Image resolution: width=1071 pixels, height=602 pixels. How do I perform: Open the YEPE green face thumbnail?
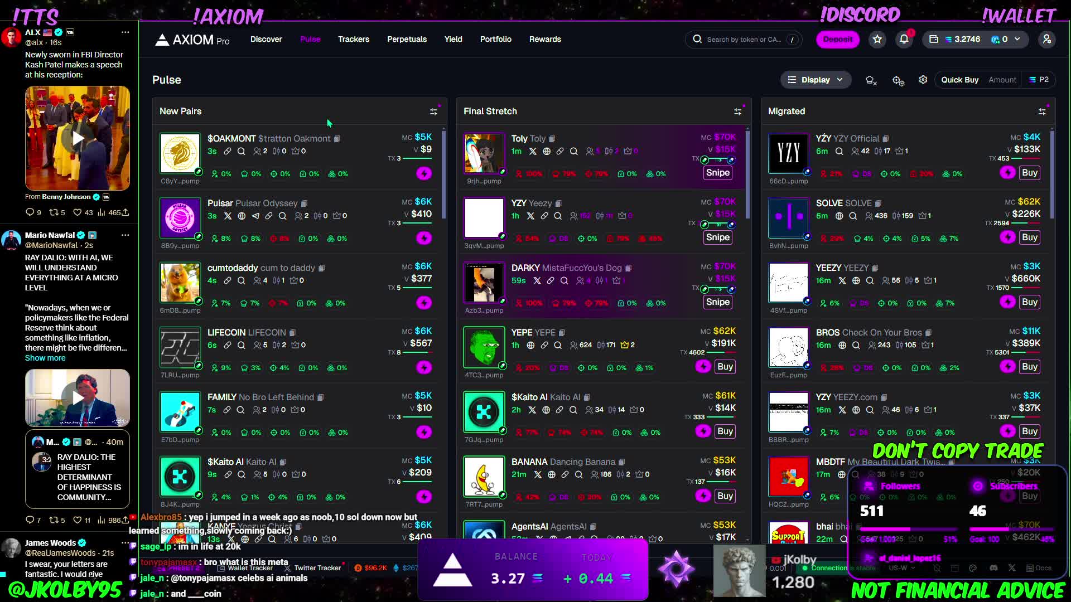click(484, 347)
